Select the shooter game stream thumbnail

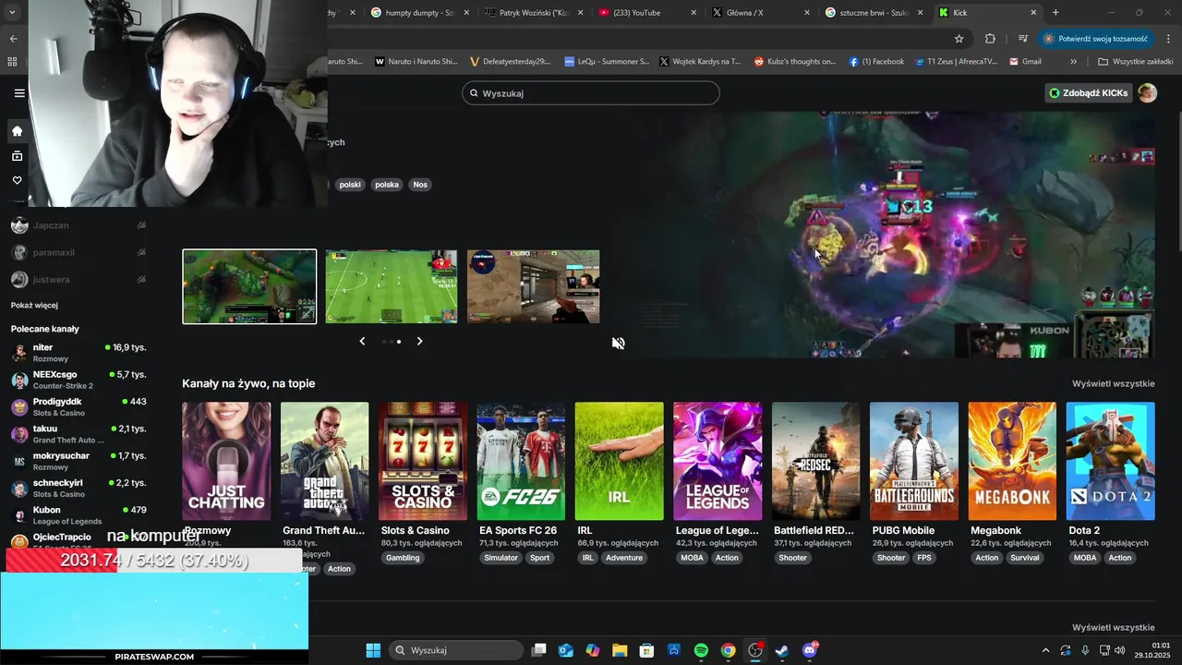(534, 286)
